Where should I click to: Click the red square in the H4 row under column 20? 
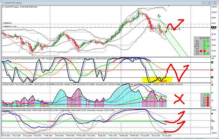point(201,51)
